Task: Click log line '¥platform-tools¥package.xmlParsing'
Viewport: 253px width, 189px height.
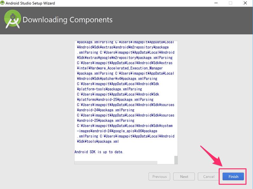Action: (x=109, y=89)
